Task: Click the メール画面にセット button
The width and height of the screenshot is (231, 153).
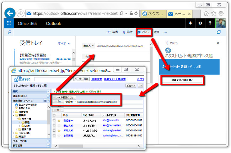Action: click(64, 97)
